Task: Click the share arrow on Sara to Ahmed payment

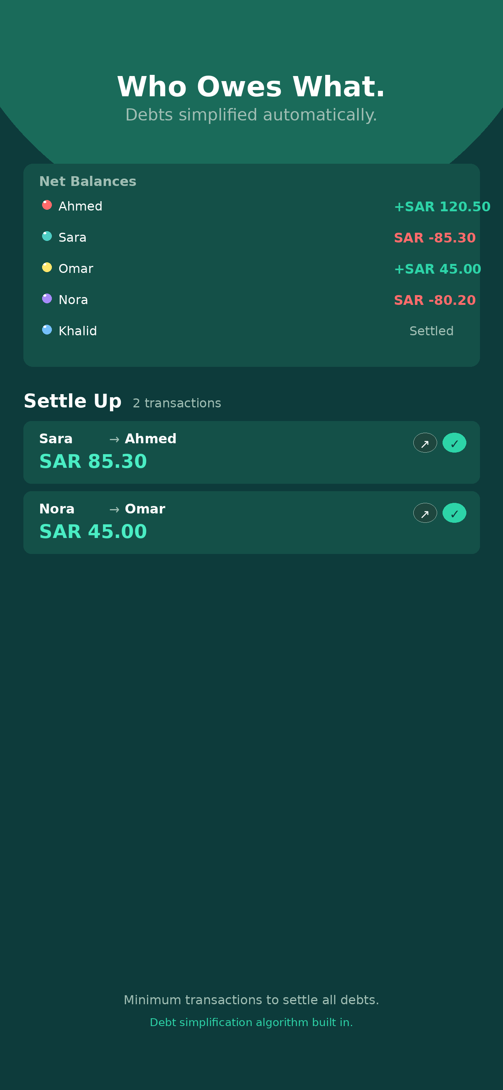Action: click(x=425, y=443)
